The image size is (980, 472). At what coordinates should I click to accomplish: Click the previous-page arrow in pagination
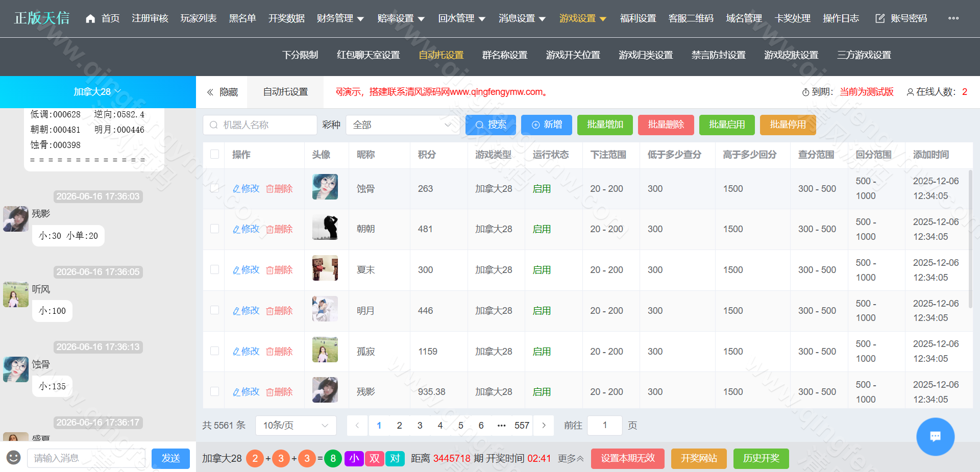click(x=357, y=426)
